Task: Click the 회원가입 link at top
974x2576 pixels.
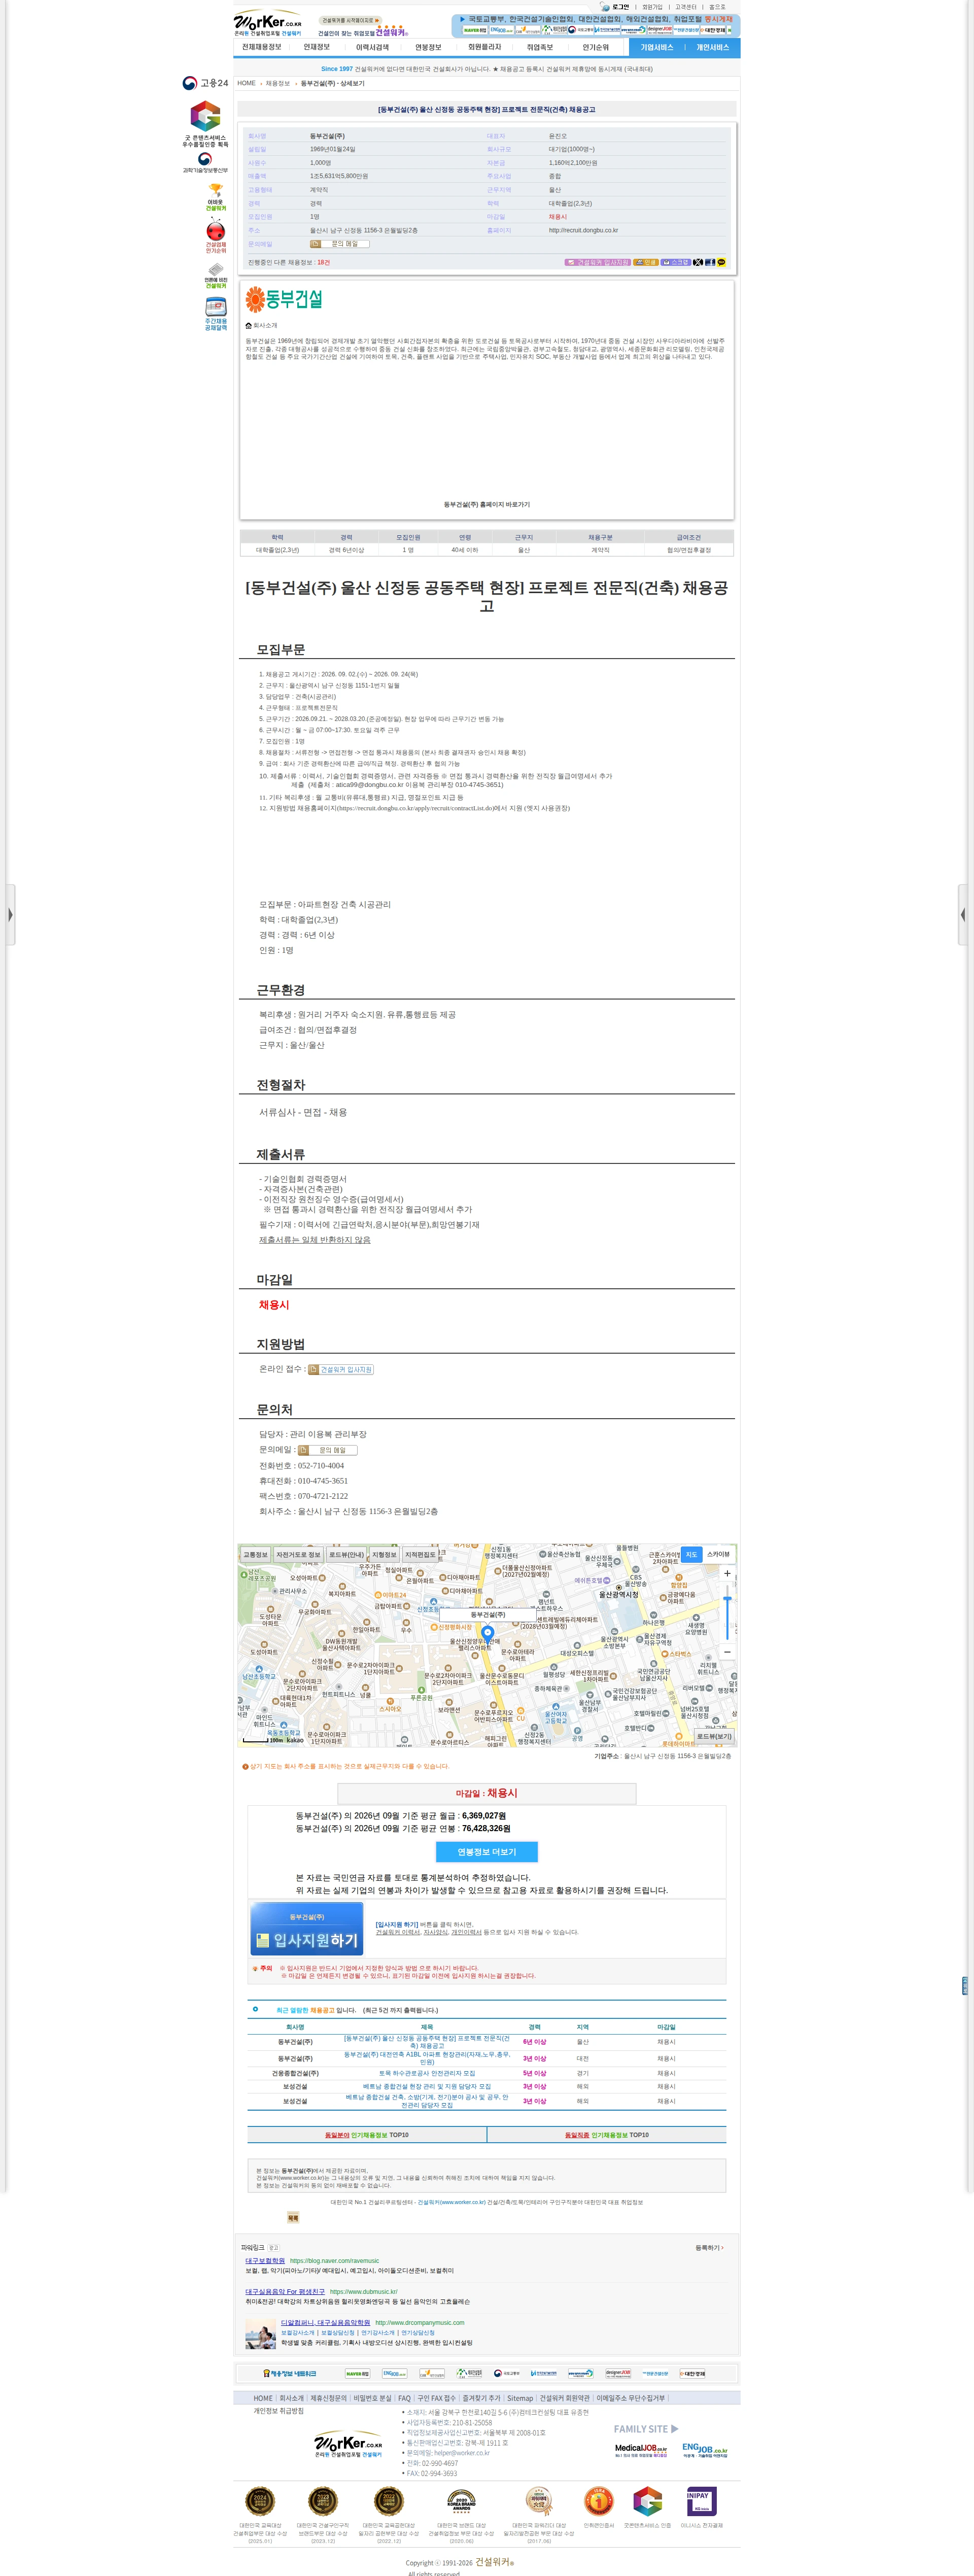Action: (x=652, y=7)
